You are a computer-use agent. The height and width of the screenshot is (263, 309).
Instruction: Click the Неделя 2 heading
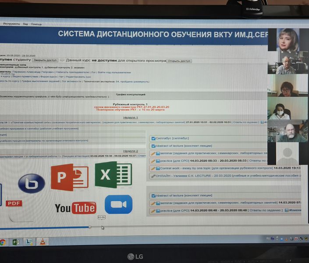tap(131, 151)
